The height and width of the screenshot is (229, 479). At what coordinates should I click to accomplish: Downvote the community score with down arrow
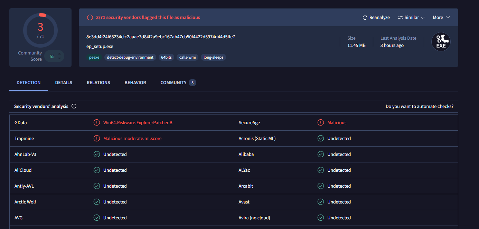(x=59, y=59)
